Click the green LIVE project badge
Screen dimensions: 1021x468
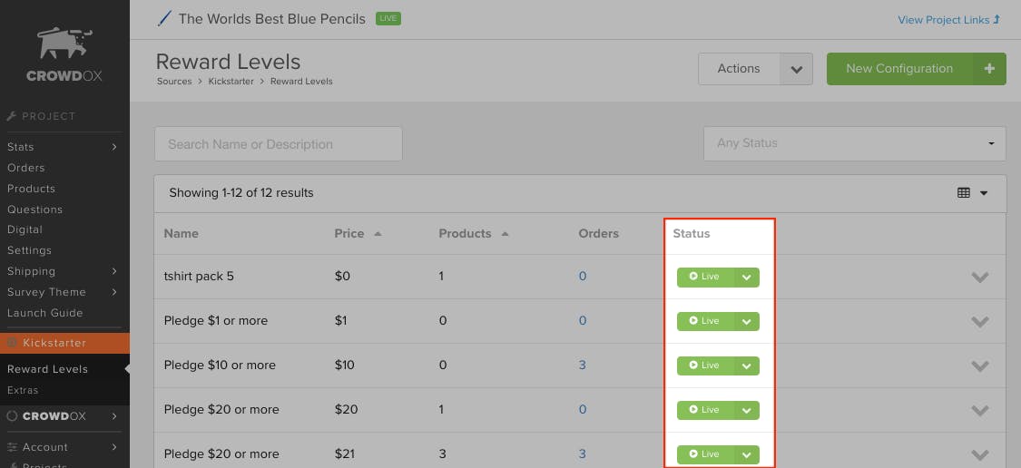coord(388,19)
